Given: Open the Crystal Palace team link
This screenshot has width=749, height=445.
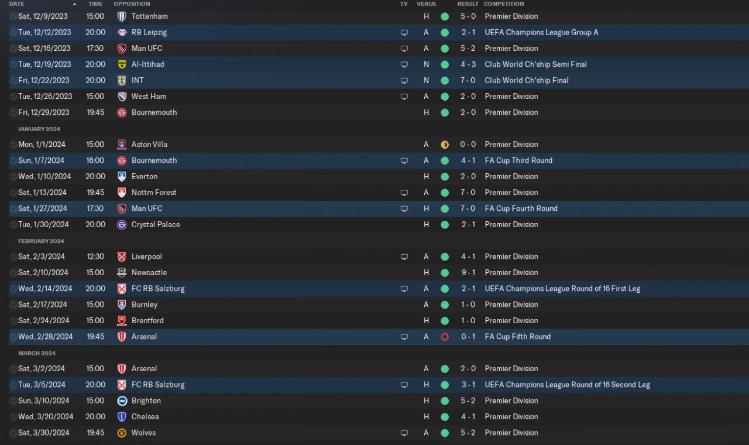Looking at the screenshot, I should (156, 224).
